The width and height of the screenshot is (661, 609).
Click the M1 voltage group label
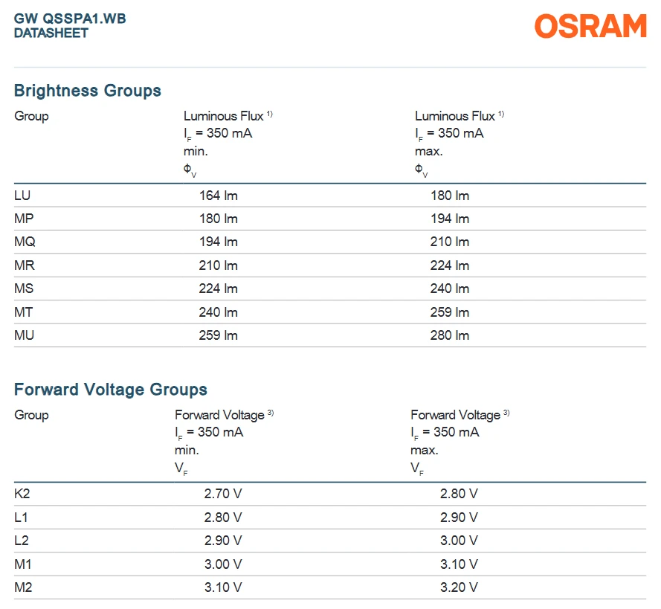[x=23, y=564]
